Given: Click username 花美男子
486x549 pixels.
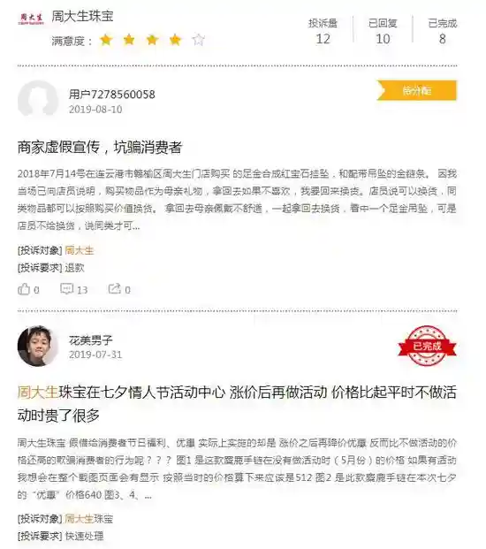Looking at the screenshot, I should pos(91,340).
